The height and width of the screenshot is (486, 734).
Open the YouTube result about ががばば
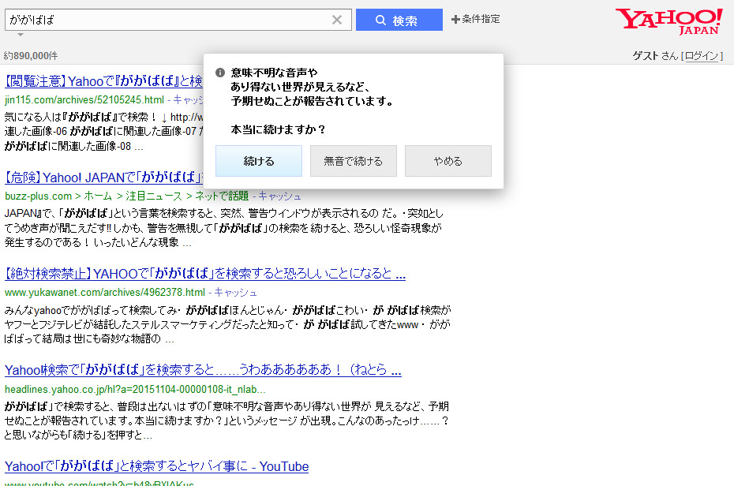(x=156, y=466)
